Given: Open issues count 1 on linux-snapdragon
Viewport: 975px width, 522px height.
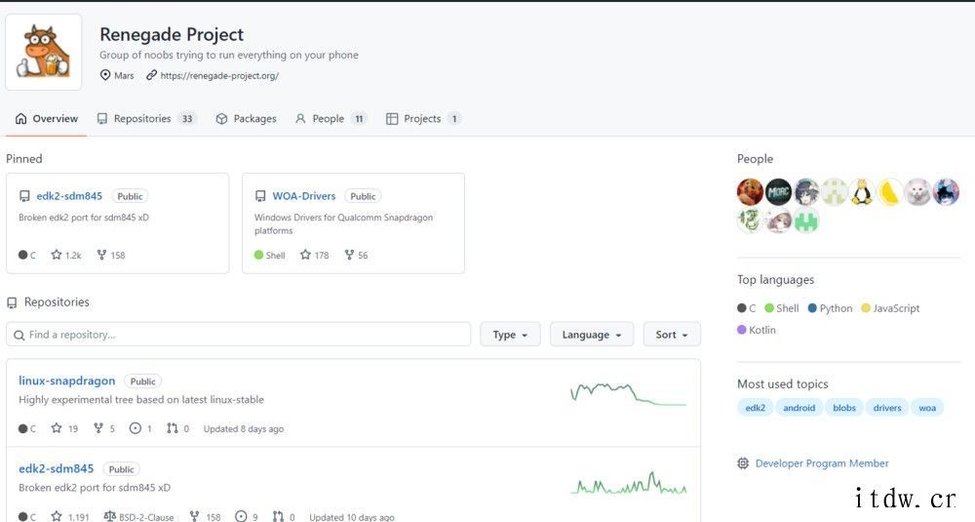Looking at the screenshot, I should click(140, 428).
